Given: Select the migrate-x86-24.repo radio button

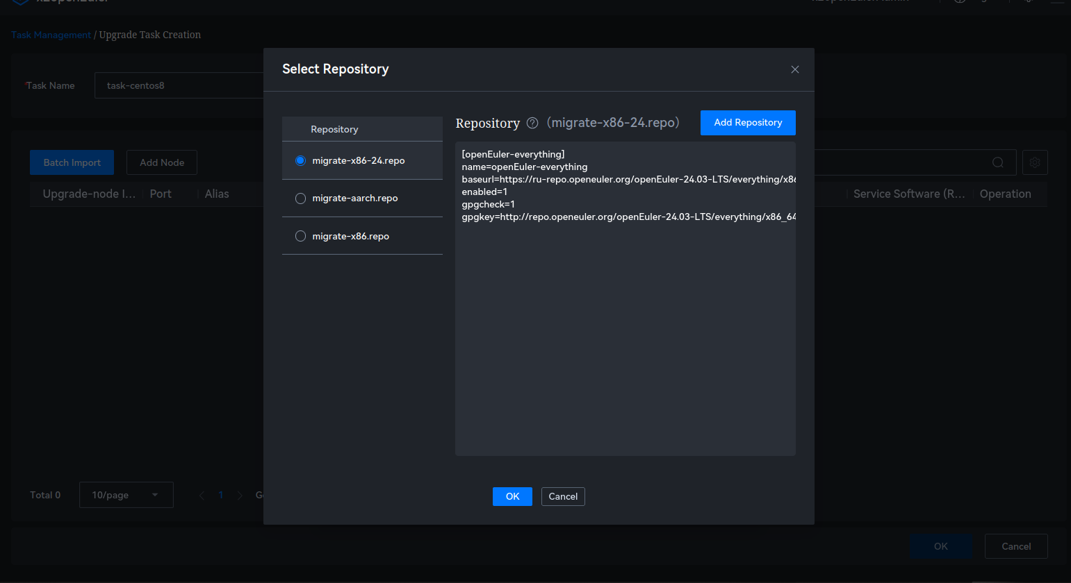Looking at the screenshot, I should pos(300,160).
